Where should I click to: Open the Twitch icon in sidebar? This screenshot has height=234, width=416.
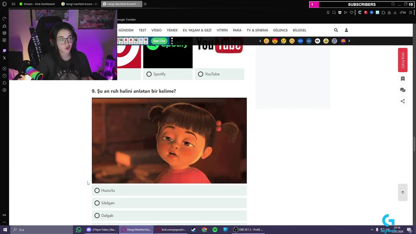tap(5, 51)
